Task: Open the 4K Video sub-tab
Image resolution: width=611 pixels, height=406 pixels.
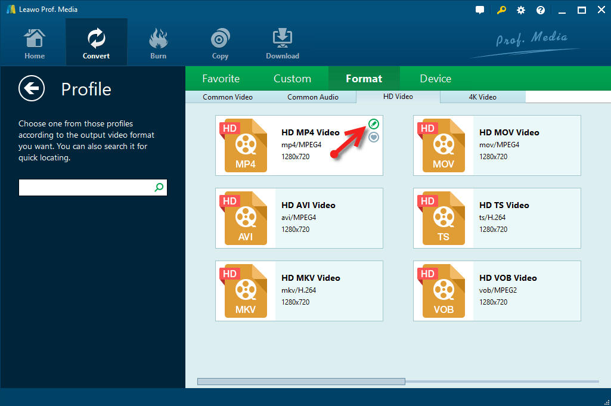Action: (x=482, y=97)
